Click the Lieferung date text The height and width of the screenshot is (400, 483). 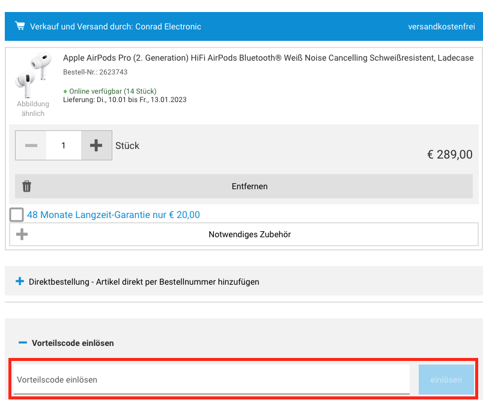pos(125,100)
